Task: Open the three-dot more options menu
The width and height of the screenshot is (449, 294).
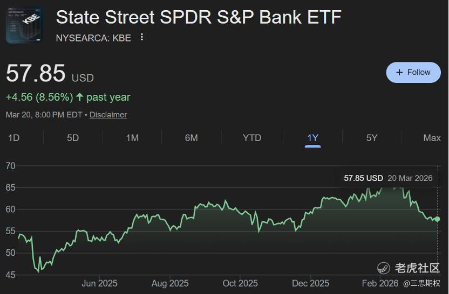Action: pyautogui.click(x=142, y=37)
